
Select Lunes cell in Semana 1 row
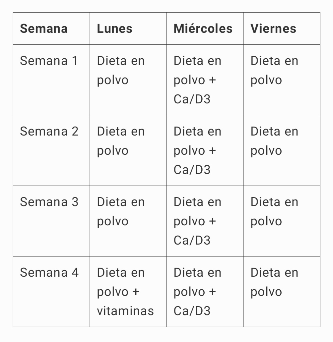click(x=121, y=71)
